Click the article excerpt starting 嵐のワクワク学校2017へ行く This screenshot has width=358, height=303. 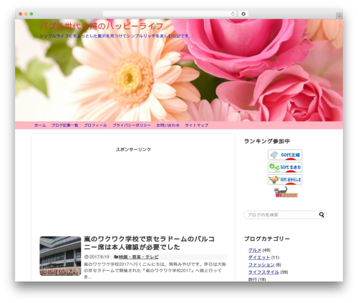click(155, 270)
